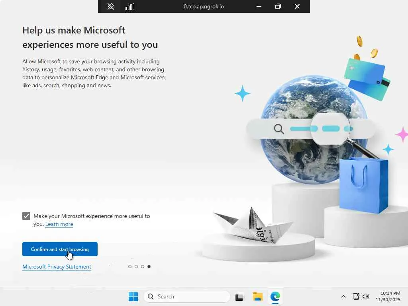Click the signal strength icon in session bar
The width and height of the screenshot is (408, 306).
pos(130,6)
